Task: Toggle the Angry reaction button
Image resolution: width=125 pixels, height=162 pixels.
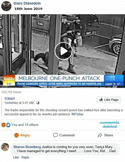Action: 22,135
